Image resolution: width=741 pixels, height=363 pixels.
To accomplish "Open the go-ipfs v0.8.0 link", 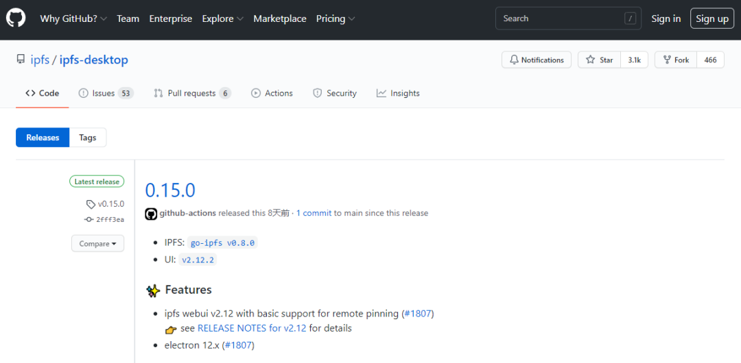I will 222,243.
